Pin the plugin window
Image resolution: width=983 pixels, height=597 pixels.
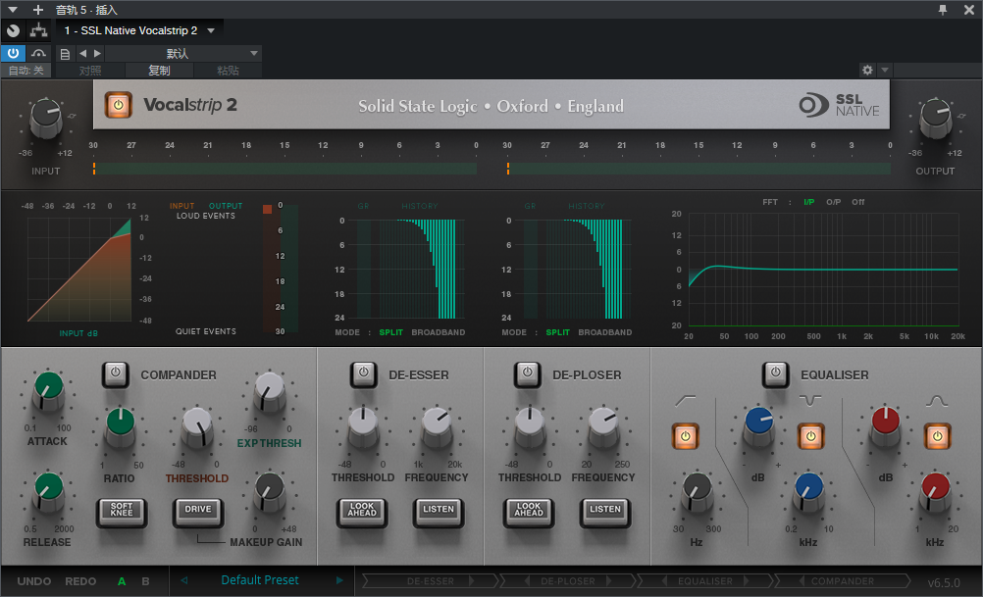[x=942, y=10]
